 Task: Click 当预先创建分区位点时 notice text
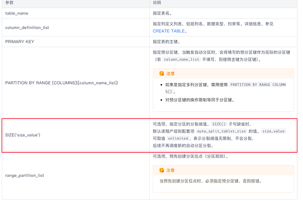(211, 181)
